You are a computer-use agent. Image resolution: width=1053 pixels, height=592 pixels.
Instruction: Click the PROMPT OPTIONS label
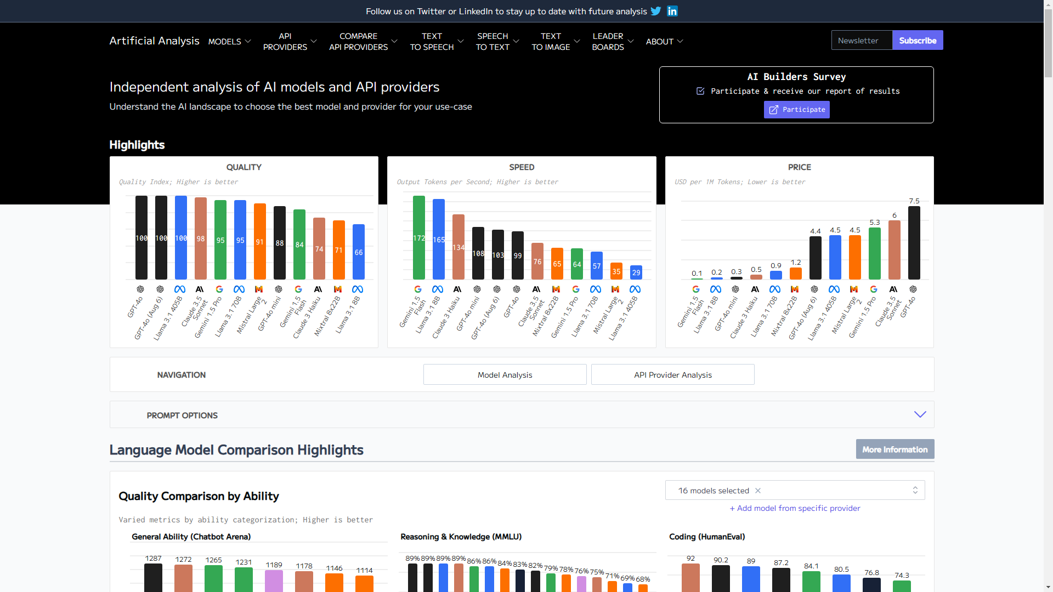182,415
